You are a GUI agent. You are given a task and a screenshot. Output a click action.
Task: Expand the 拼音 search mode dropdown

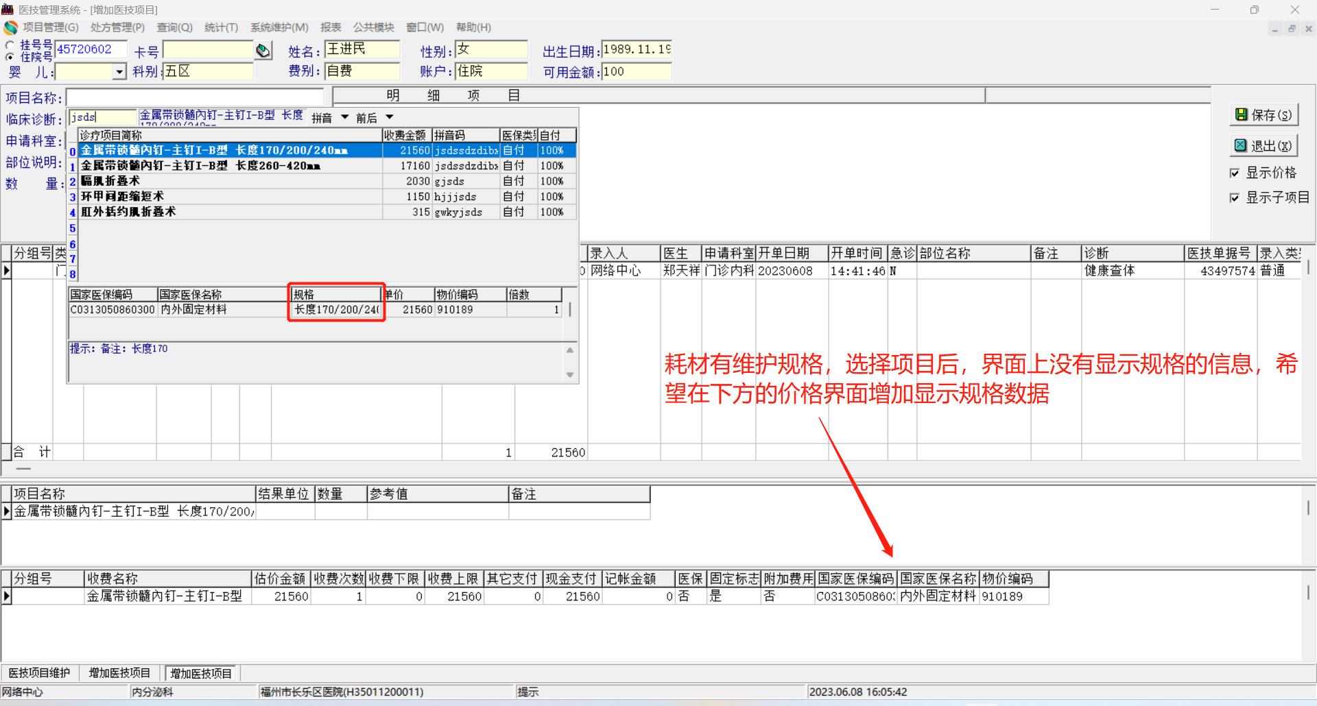(345, 117)
